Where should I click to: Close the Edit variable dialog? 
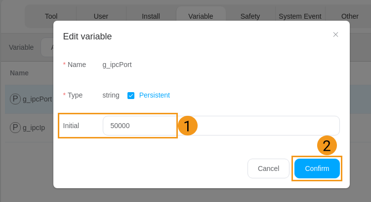tap(335, 34)
